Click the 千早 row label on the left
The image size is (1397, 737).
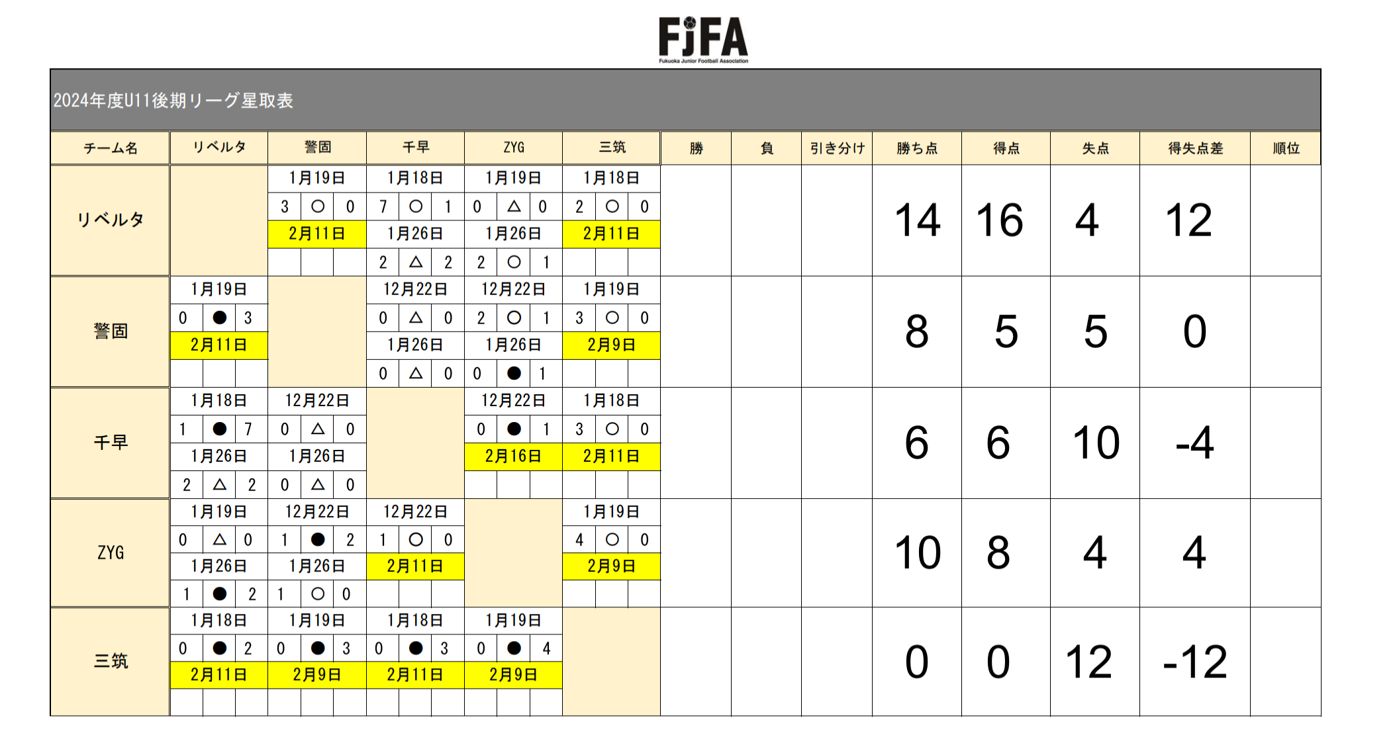coord(110,442)
